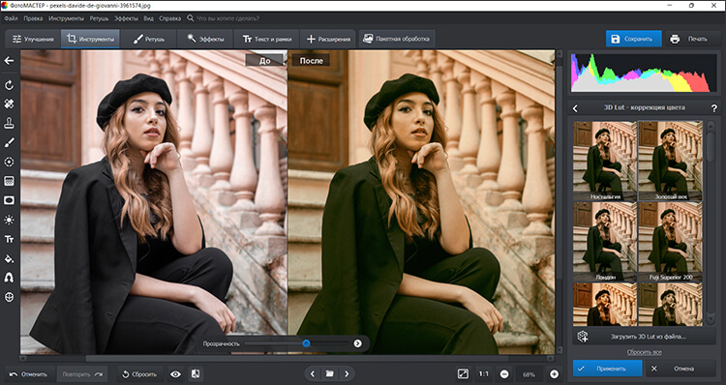The width and height of the screenshot is (726, 385).
Task: Click Применить to apply the LUT
Action: pos(608,369)
